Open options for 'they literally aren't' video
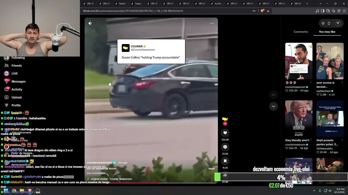348x195 pixels. tap(311, 140)
